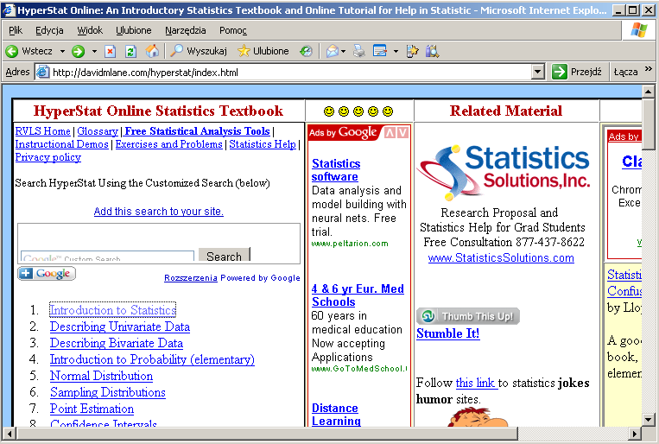Click the Print icon in toolbar

coord(359,51)
